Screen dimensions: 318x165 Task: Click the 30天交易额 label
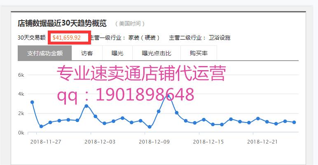click(x=32, y=38)
